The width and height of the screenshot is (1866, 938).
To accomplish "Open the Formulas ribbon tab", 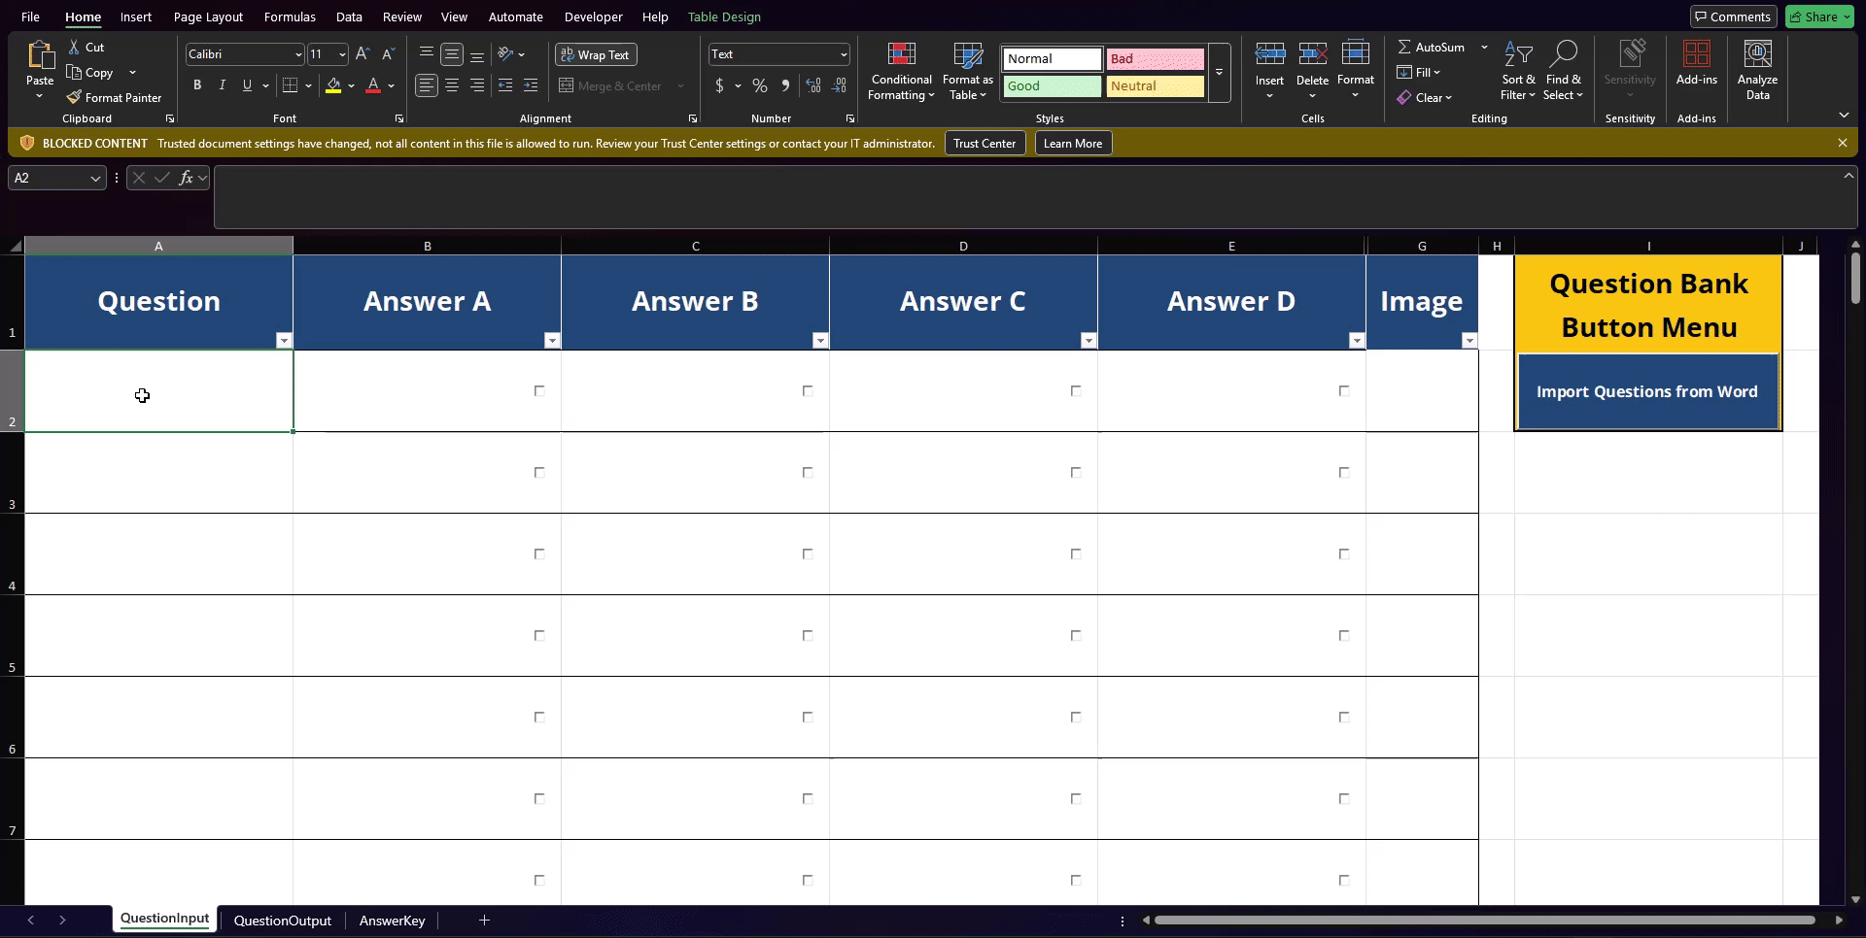I will [x=290, y=17].
